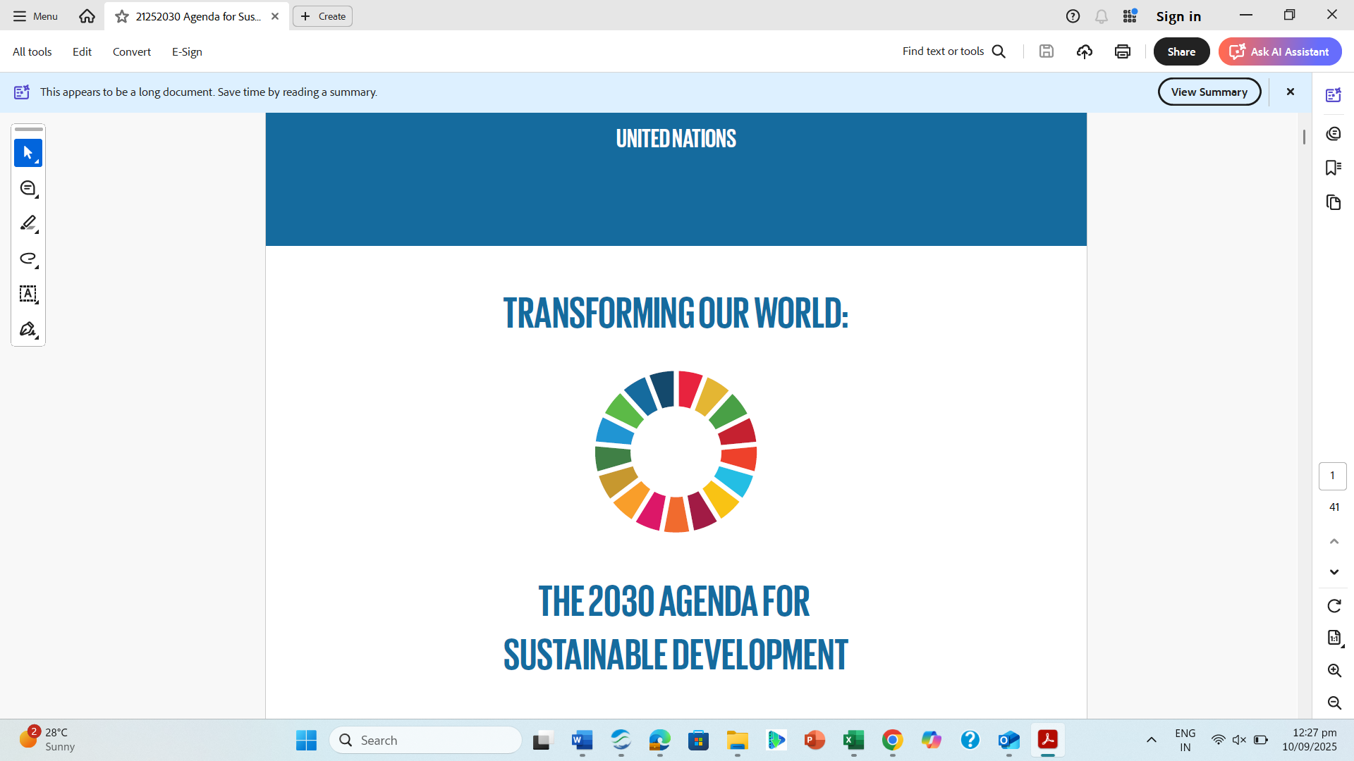The image size is (1354, 761).
Task: Show hidden system tray icons
Action: click(1151, 740)
